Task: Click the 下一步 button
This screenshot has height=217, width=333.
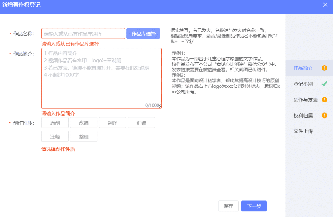Action: coord(254,206)
